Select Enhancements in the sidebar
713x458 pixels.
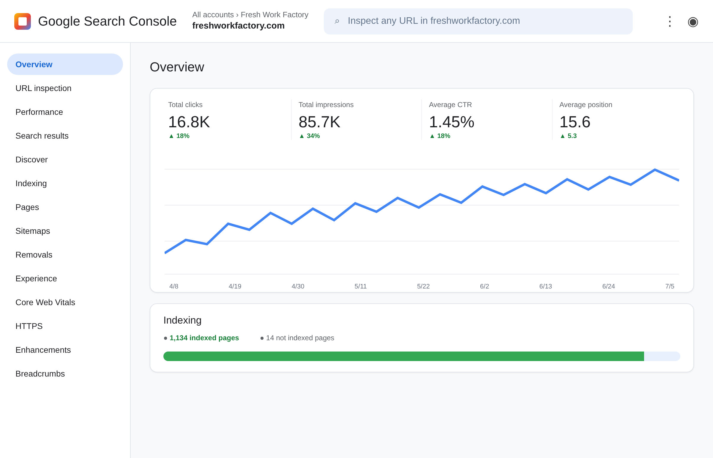(x=65, y=350)
